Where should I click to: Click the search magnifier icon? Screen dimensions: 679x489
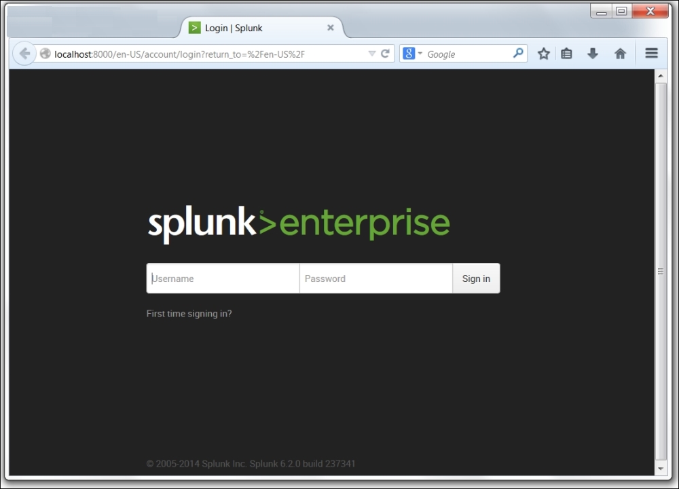coord(518,53)
